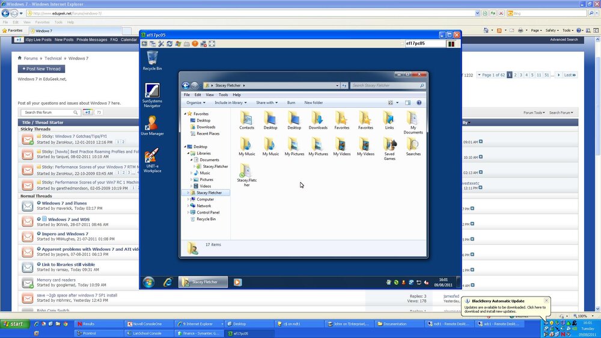The image size is (601, 338).
Task: Open the Impero and Windows 7 thread
Action: click(x=65, y=233)
